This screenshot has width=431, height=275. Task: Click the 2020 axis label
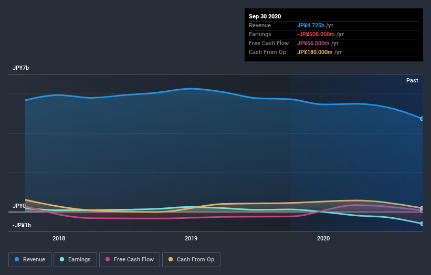(x=323, y=238)
